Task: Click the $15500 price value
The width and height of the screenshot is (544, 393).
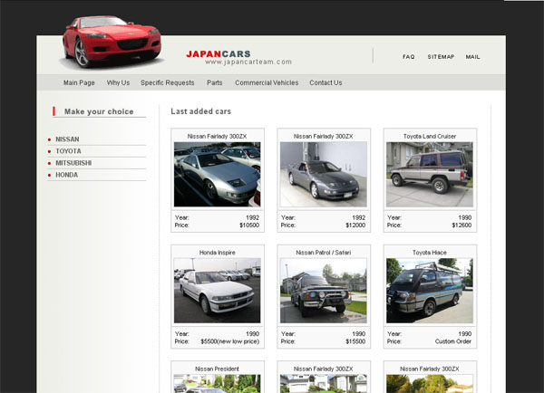Action: click(x=355, y=341)
